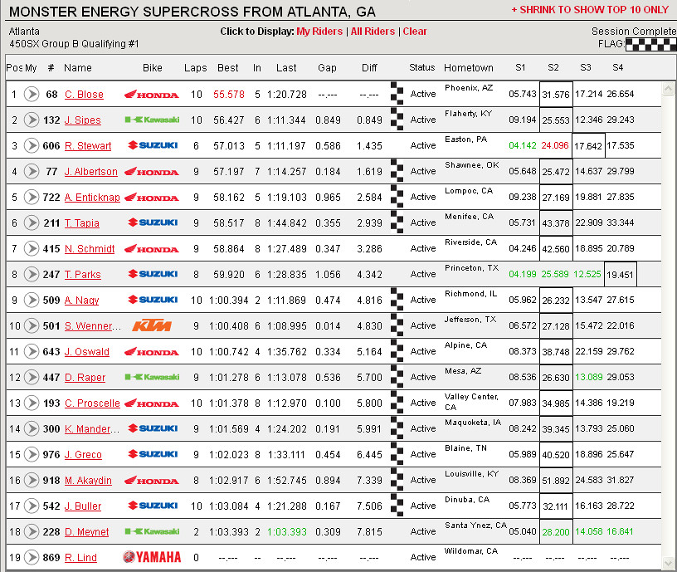Open K. Mander rider link
The image size is (677, 572).
(92, 429)
